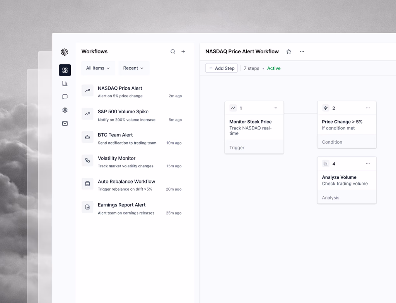
Task: Click the Add Step button
Action: (x=221, y=68)
